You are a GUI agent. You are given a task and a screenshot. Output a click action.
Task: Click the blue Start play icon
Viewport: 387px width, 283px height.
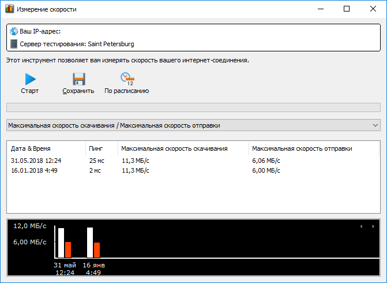coord(30,79)
